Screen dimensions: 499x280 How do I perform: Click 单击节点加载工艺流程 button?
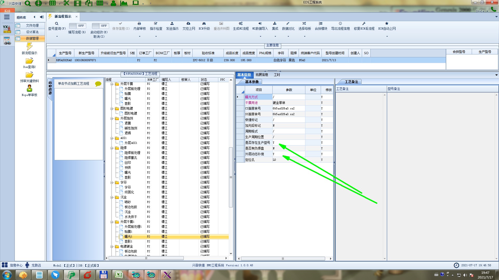[x=74, y=84]
